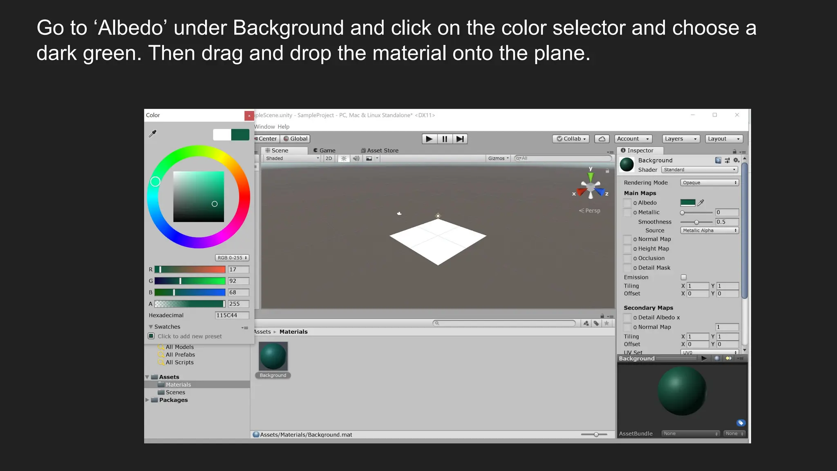
Task: Toggle Global rotation button
Action: (295, 139)
